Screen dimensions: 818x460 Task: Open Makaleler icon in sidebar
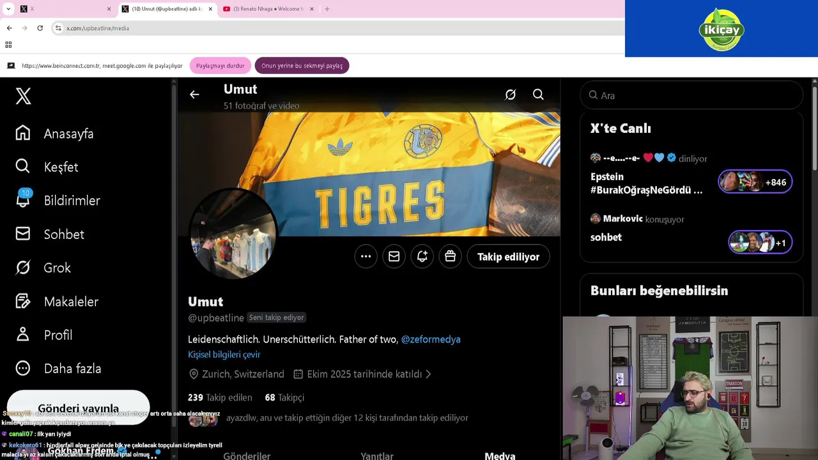pos(23,301)
